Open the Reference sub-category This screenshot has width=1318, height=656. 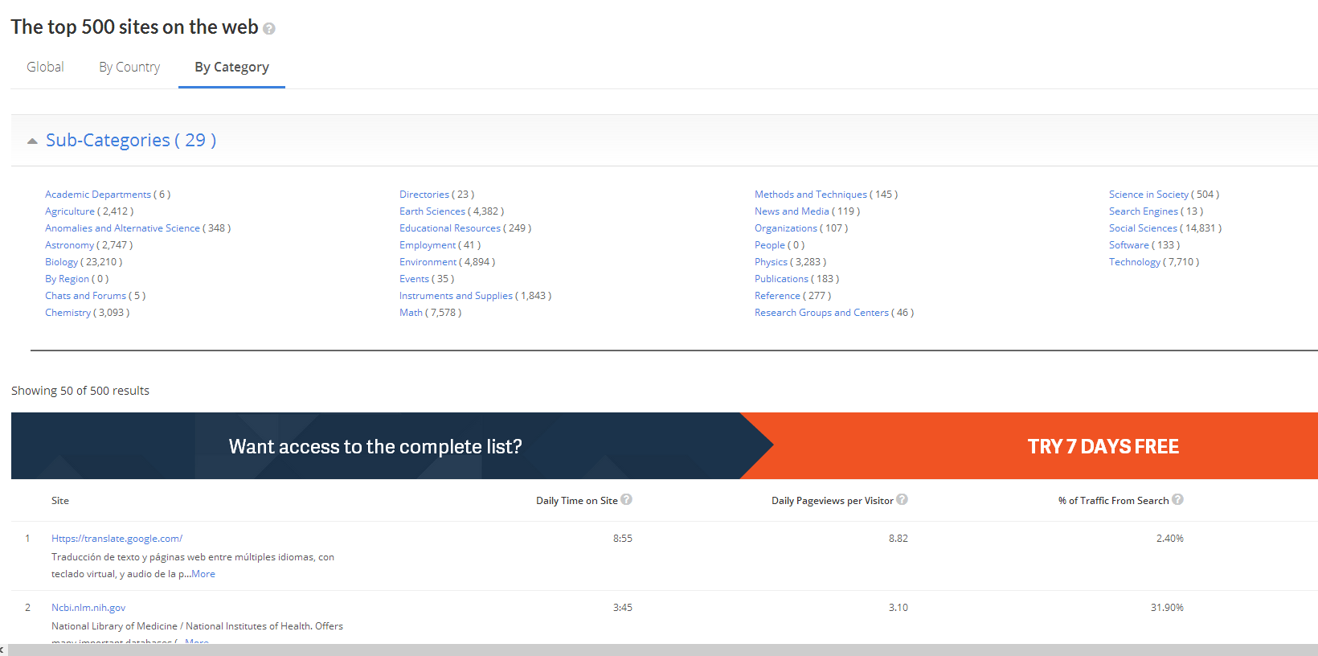pyautogui.click(x=777, y=296)
